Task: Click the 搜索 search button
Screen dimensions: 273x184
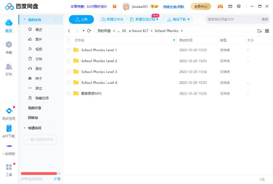Action: [x=265, y=19]
